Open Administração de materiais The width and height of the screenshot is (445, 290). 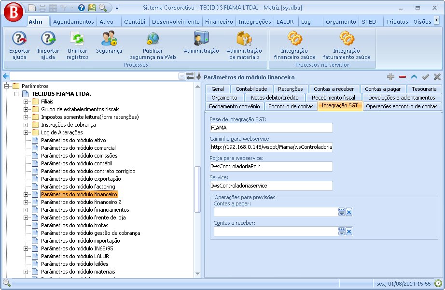[x=244, y=45]
